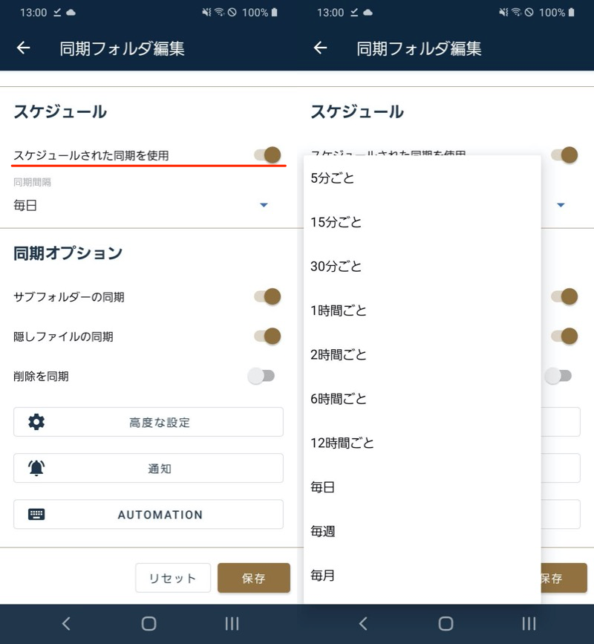Click bell icon on 通知 button
Screen dimensions: 594x644
tap(36, 468)
